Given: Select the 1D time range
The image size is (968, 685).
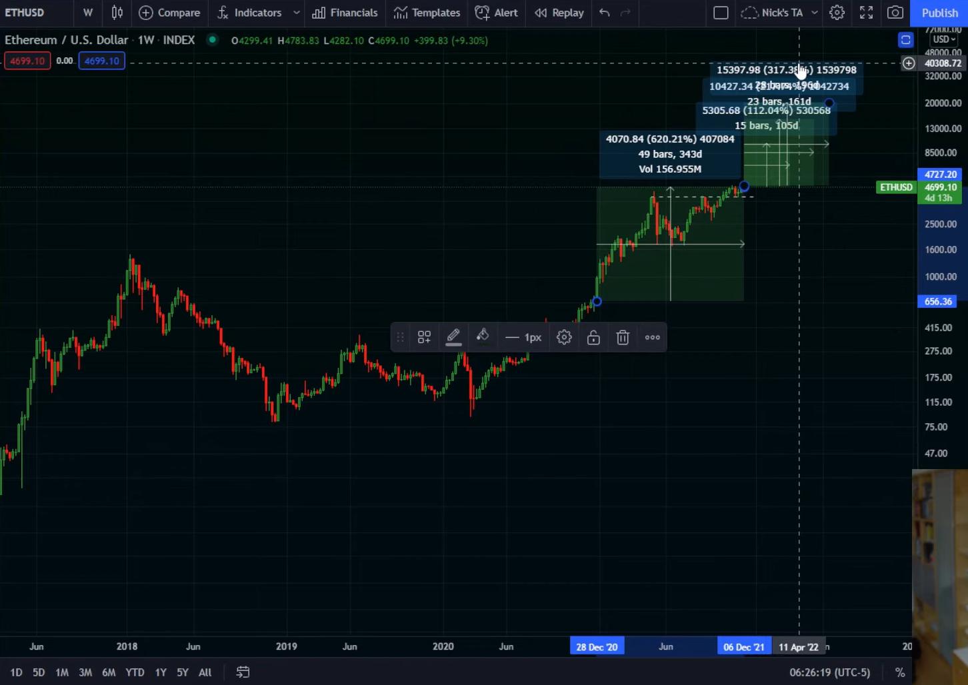Looking at the screenshot, I should [x=16, y=672].
